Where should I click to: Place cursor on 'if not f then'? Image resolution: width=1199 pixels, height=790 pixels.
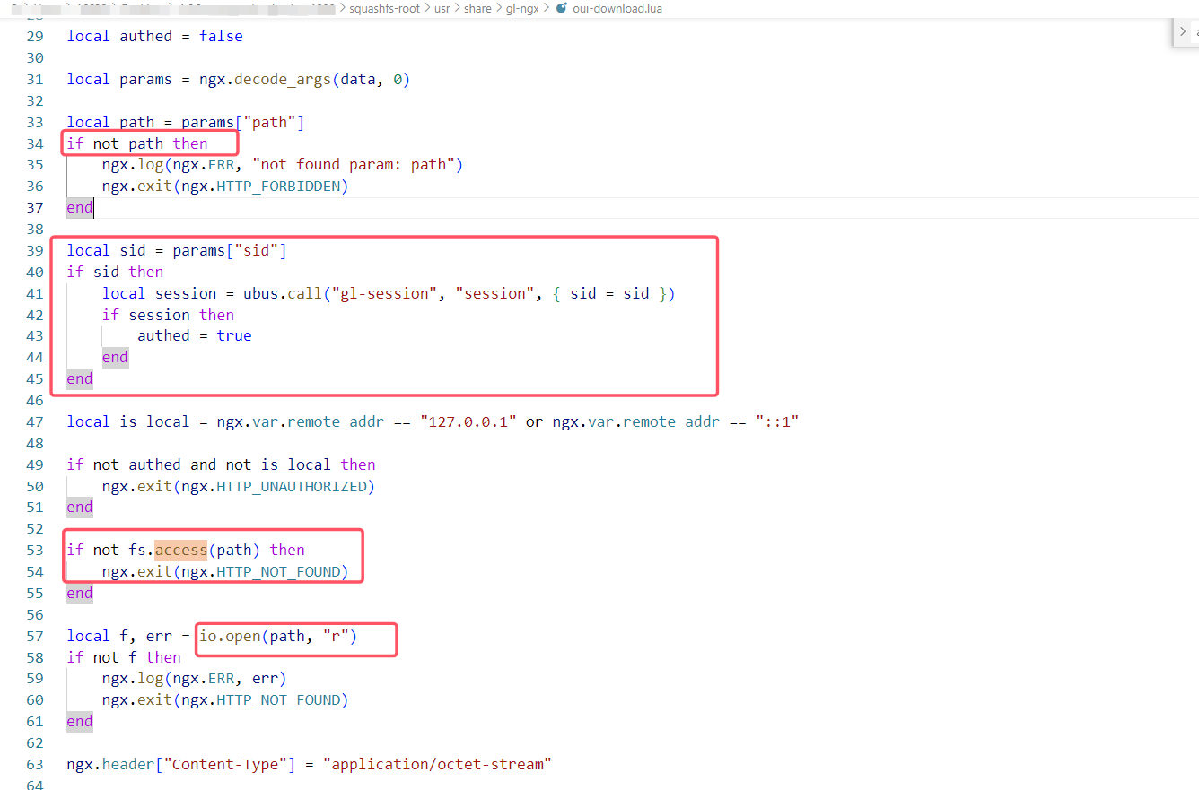click(124, 657)
